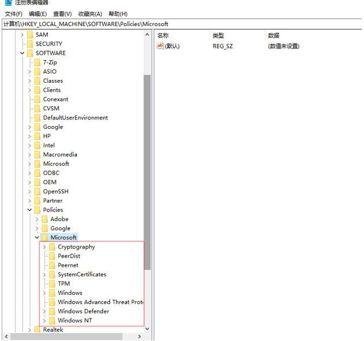
Task: Click the tree scroll down arrow
Action: click(x=147, y=329)
